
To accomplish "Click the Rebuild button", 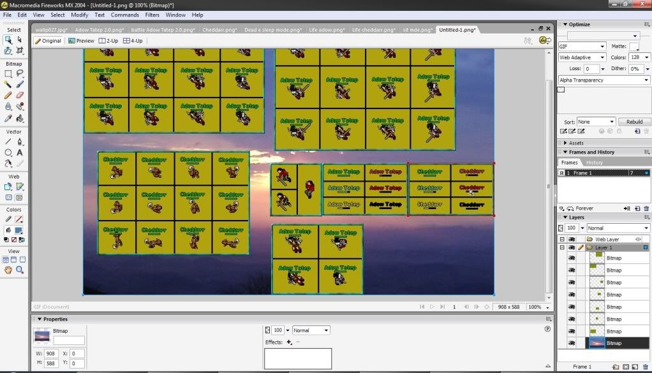I will (x=634, y=122).
